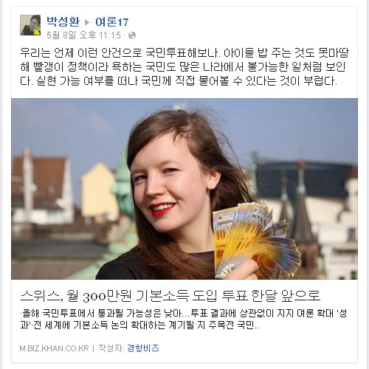Open the 여론17 group link
Viewport: 369px width, 369px height.
pyautogui.click(x=112, y=22)
